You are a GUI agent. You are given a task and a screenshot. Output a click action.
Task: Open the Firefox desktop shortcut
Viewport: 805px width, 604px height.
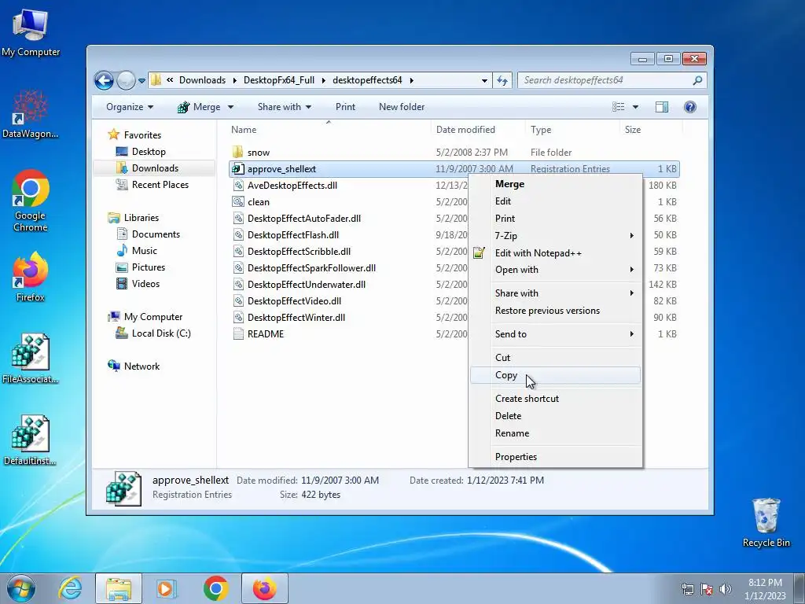point(31,276)
